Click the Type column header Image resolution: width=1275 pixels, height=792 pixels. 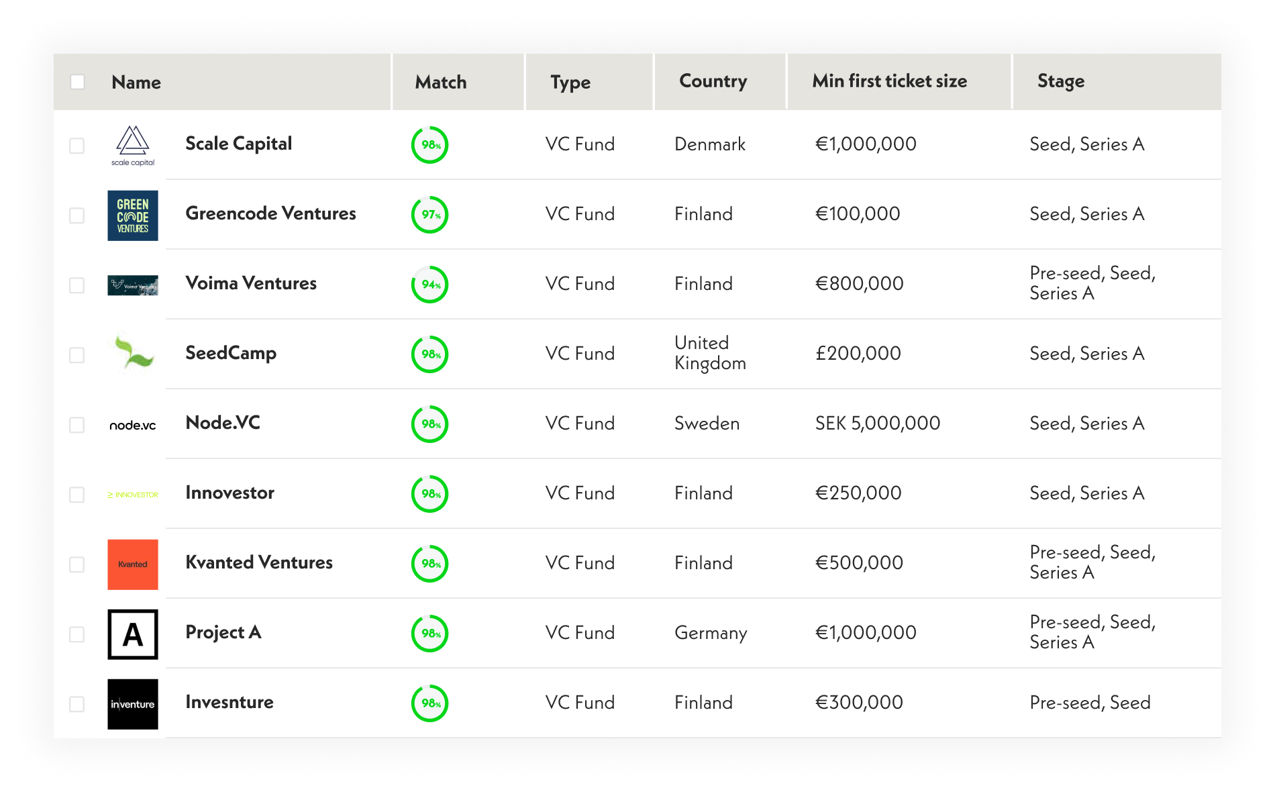pyautogui.click(x=570, y=82)
